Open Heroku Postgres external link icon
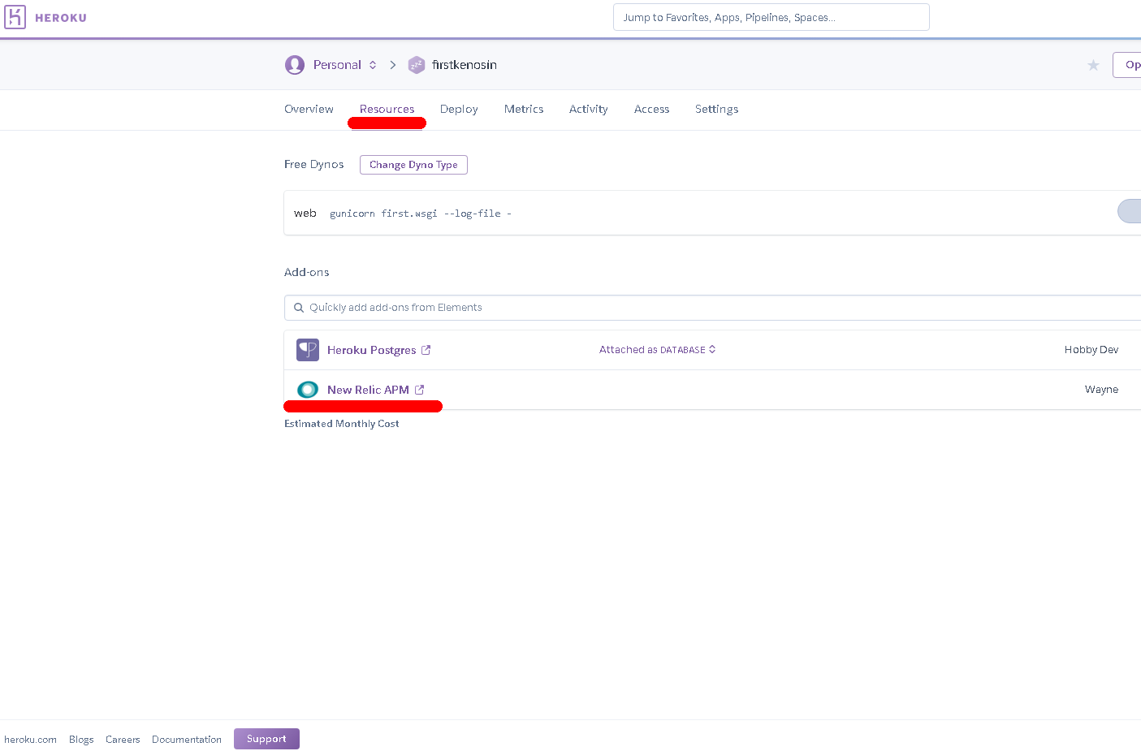 pyautogui.click(x=426, y=350)
